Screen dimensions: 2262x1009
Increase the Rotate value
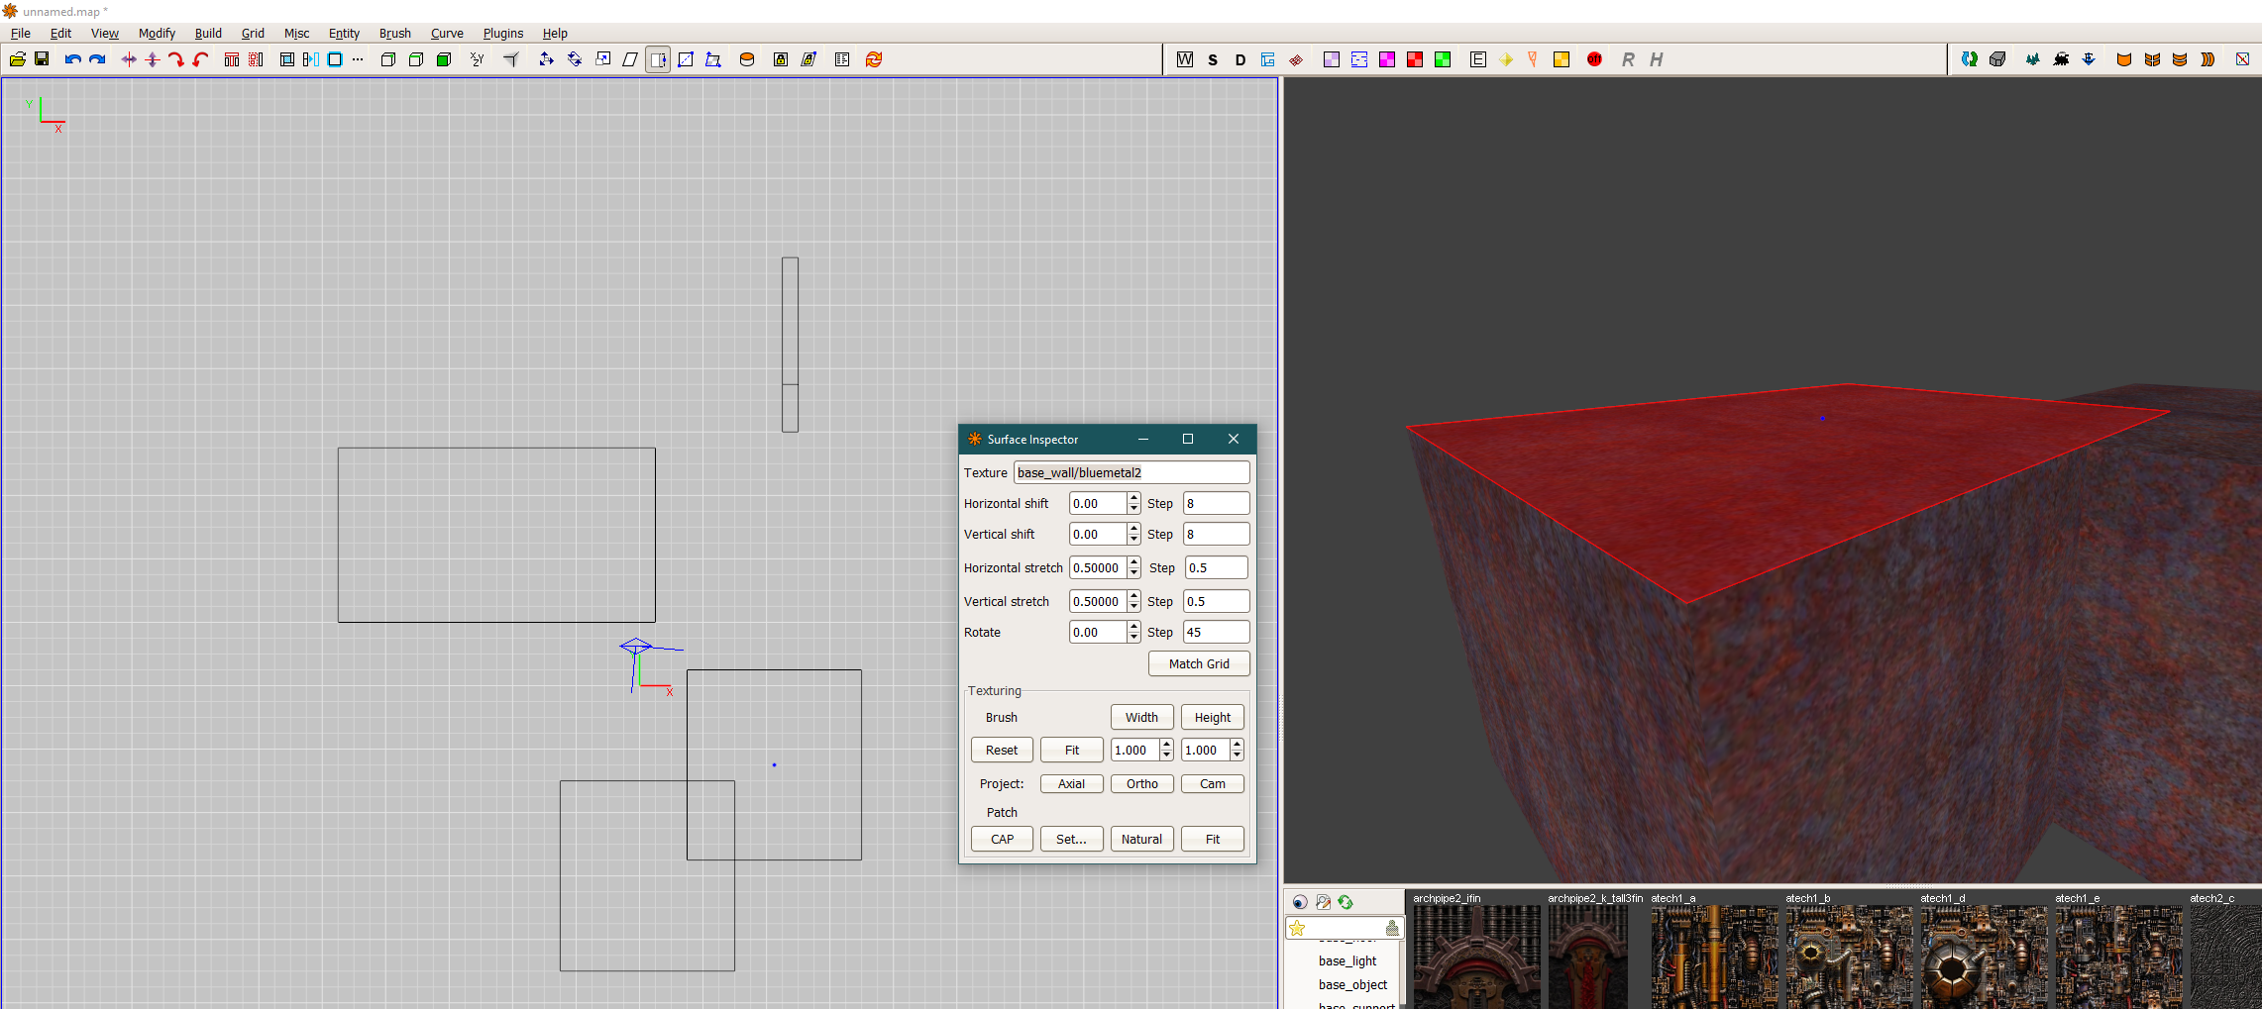1134,627
